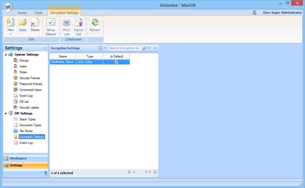Click Set as Default checkmark icon

(x=51, y=22)
